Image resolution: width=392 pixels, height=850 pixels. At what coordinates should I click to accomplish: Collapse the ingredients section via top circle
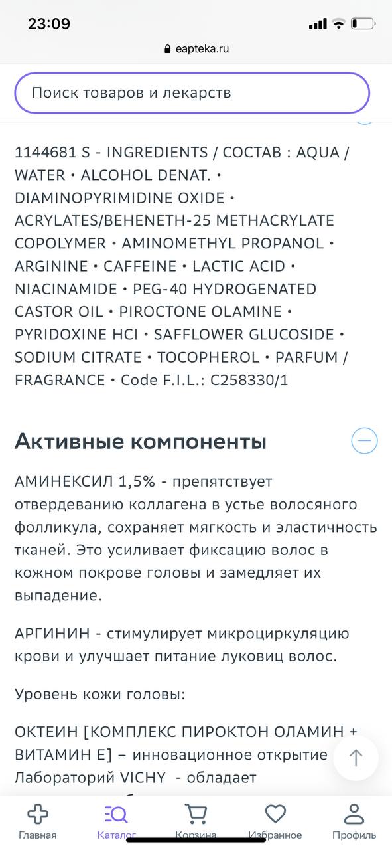pos(364,120)
